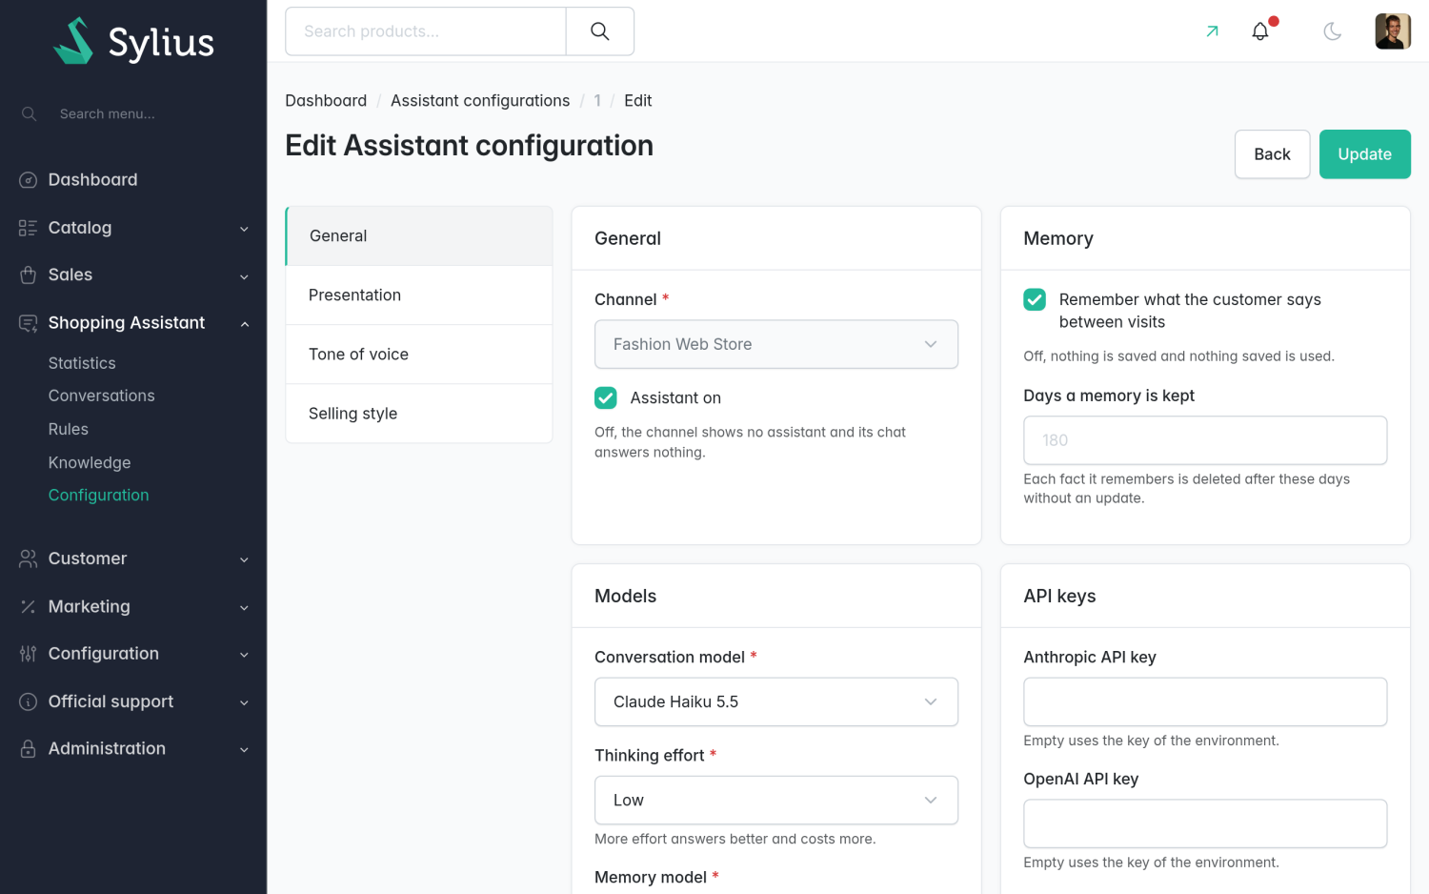
Task: Click the Catalog icon in sidebar
Action: click(29, 228)
